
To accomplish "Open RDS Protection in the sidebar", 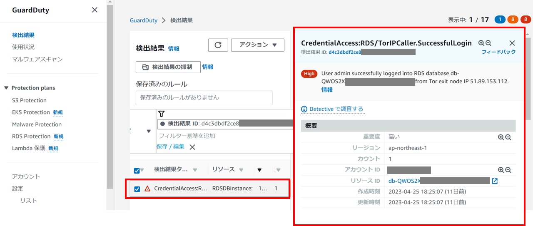I will tap(31, 137).
